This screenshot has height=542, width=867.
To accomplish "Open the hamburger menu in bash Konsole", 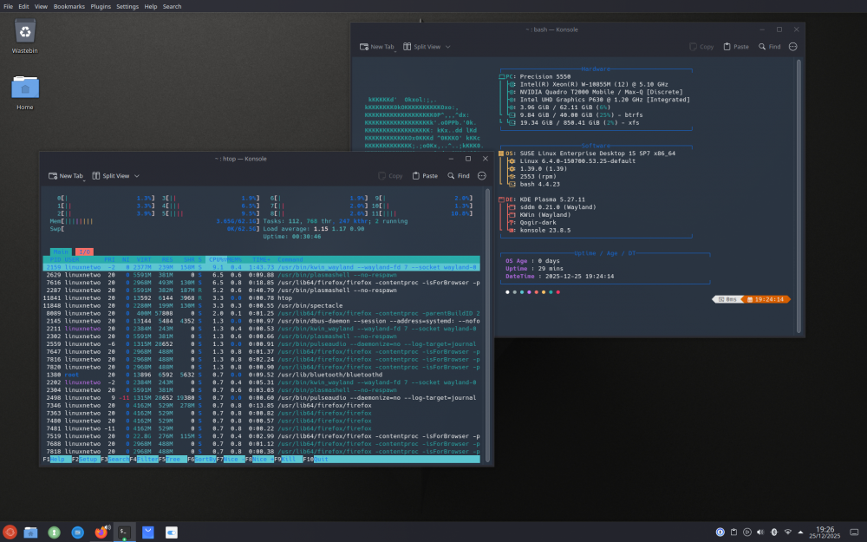I will [x=792, y=47].
